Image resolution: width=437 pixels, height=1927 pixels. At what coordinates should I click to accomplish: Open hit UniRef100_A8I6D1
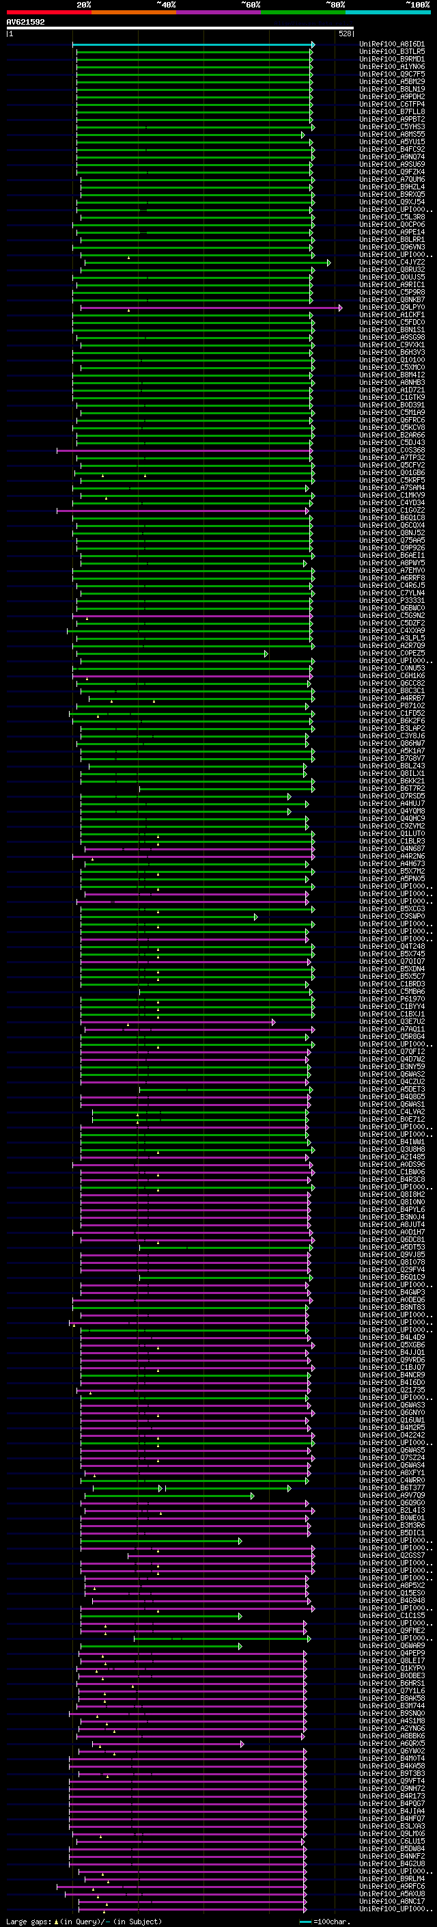pos(392,45)
